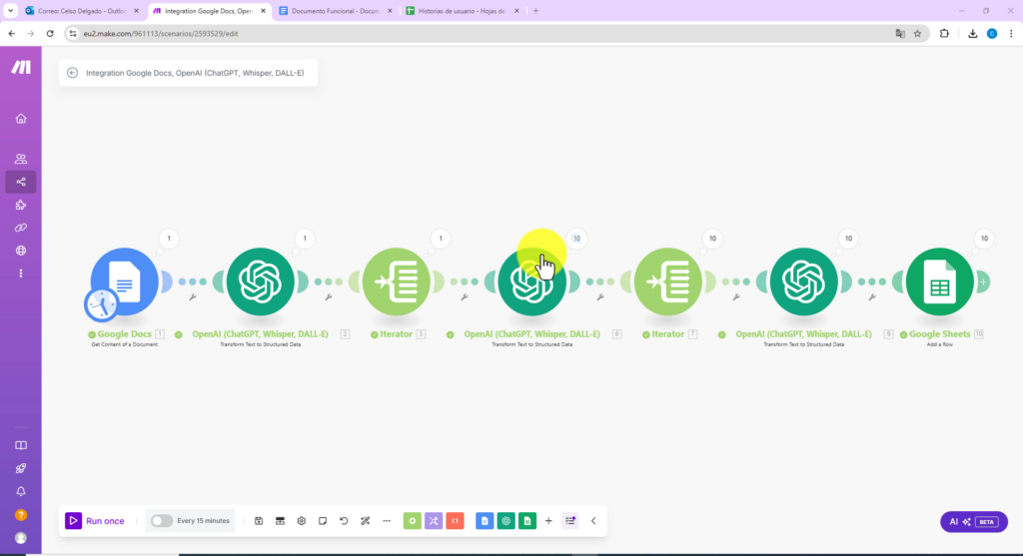Select the first Iterator module
Viewport: 1023px width, 556px height.
coord(396,281)
